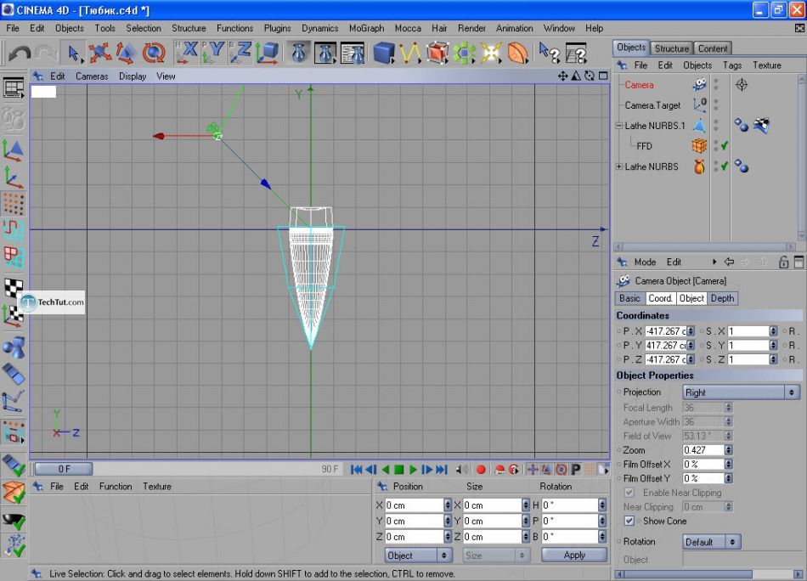Enable Points mode in left toolbar
Screen dimensions: 807x581
coord(14,204)
